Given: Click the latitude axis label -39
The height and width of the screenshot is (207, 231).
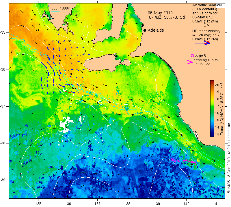Looking at the screenshot, I should click(x=2, y=180).
